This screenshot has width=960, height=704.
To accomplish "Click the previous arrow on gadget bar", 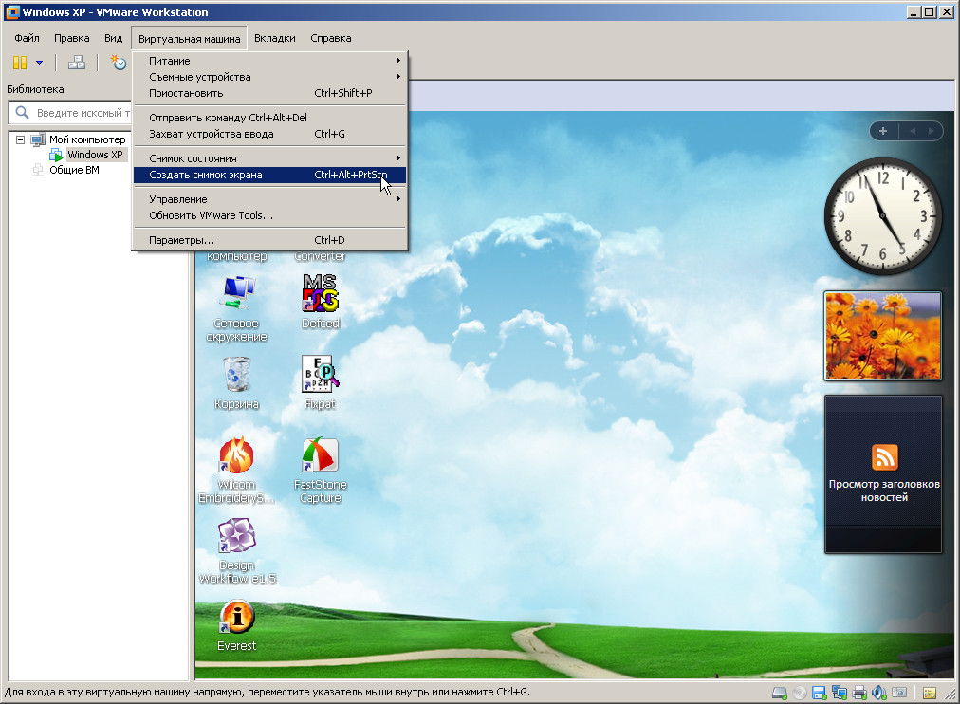I will (x=913, y=131).
